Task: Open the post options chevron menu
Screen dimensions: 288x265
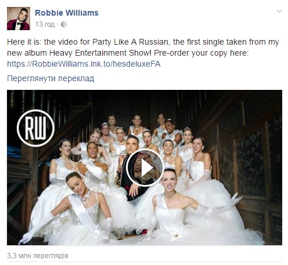Action: [x=279, y=11]
